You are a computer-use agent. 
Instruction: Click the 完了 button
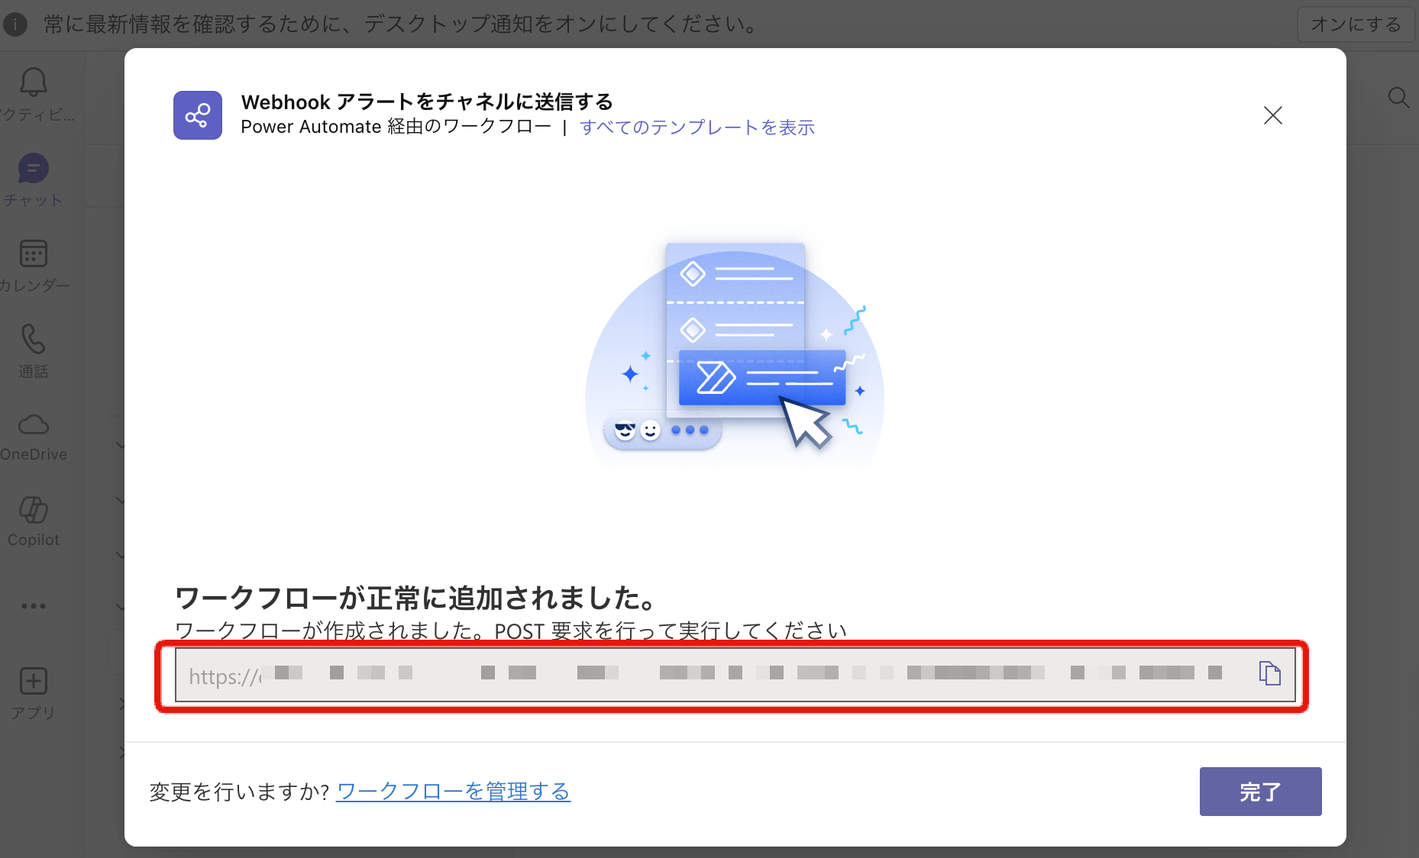point(1260,792)
